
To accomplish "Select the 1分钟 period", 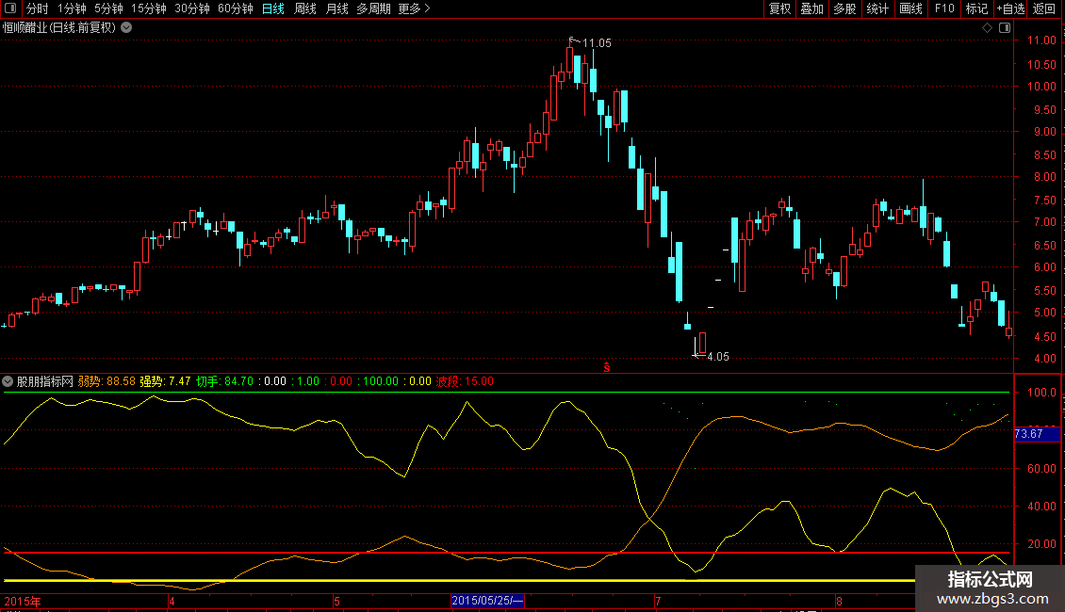I will pos(72,8).
